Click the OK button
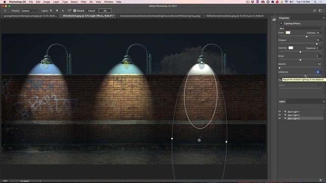 coord(105,11)
